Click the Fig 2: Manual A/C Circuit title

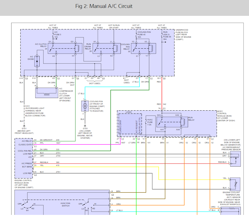click(104, 6)
